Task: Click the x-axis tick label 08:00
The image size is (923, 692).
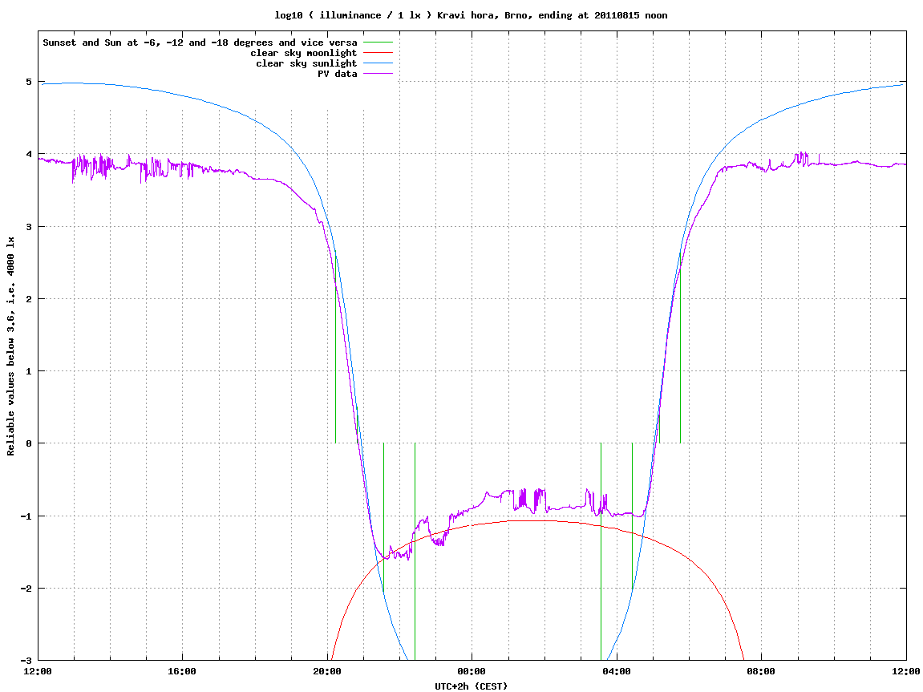Action: tap(762, 671)
